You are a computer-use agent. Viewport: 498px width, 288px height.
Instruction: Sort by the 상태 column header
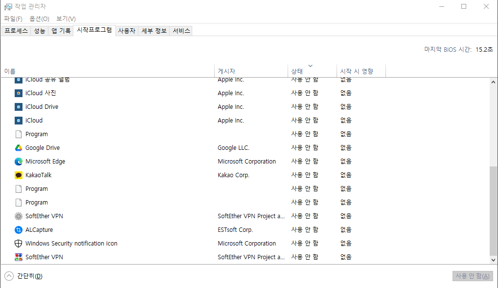point(313,71)
